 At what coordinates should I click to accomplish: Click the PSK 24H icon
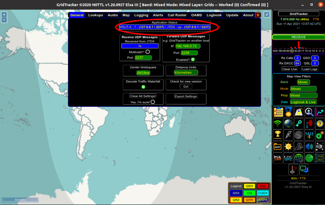[x=278, y=158]
